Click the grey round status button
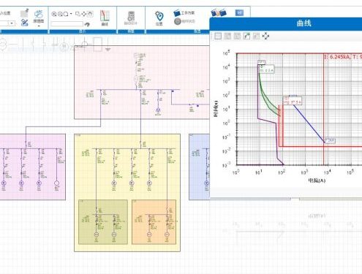The width and height of the screenshot is (362, 274). (x=178, y=21)
